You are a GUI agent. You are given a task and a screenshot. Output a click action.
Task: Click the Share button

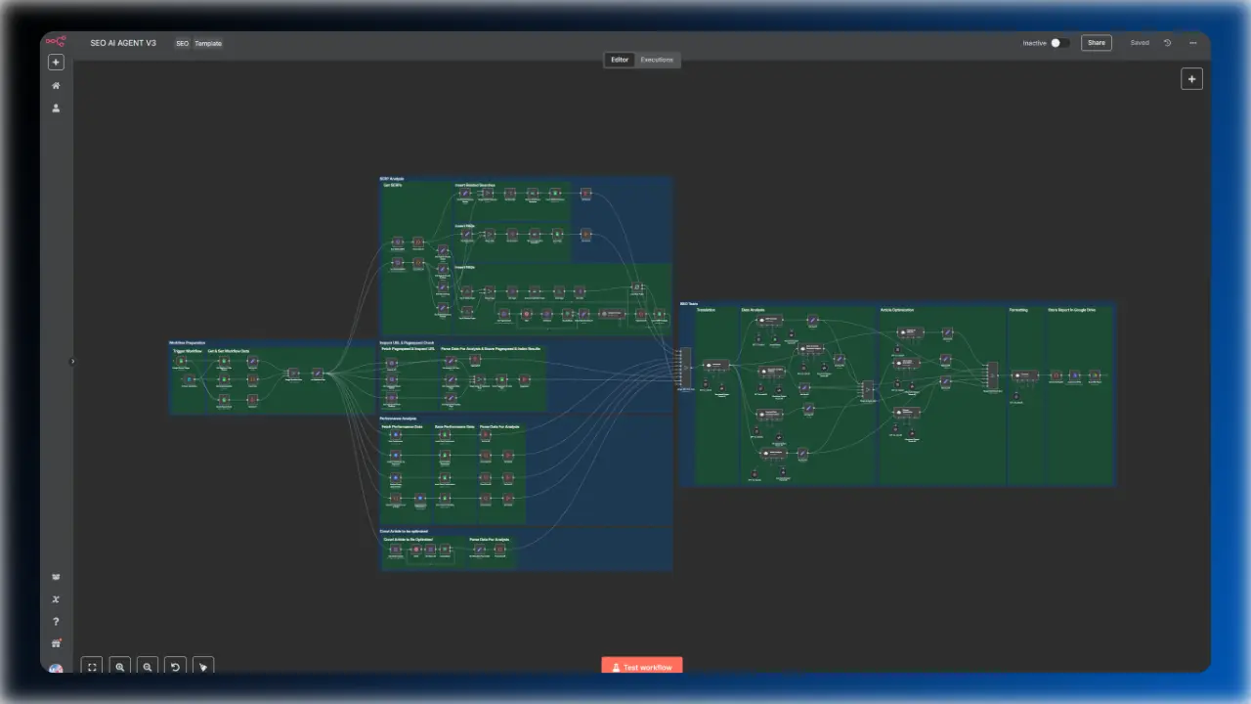1097,43
